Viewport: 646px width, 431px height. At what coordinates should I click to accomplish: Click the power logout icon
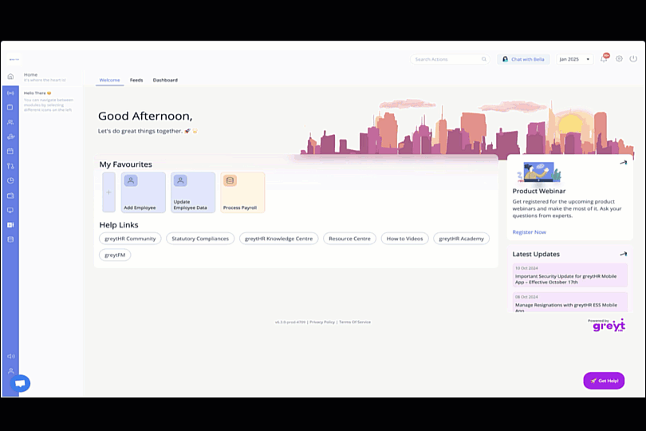click(x=634, y=59)
